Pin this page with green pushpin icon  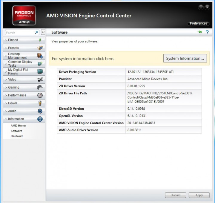[x=200, y=32]
